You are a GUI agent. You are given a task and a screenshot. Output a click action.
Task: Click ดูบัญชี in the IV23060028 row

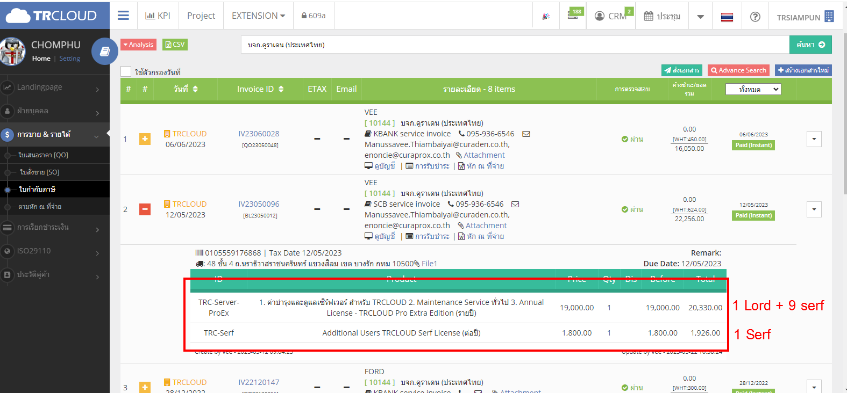pyautogui.click(x=380, y=166)
